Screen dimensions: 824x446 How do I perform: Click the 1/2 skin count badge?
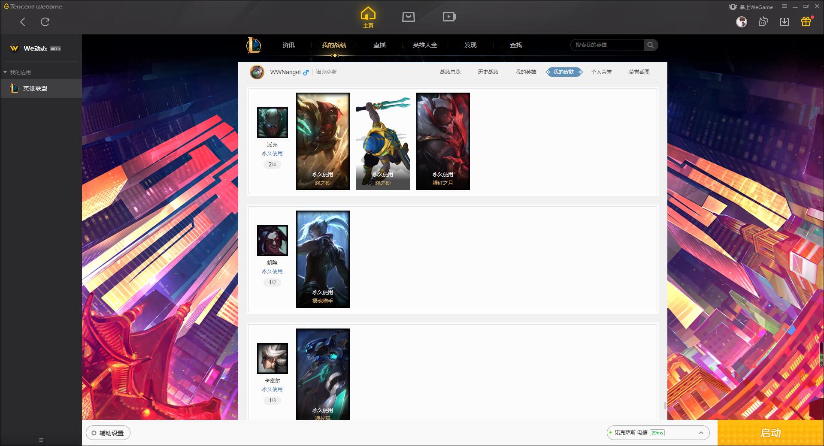[x=272, y=283]
